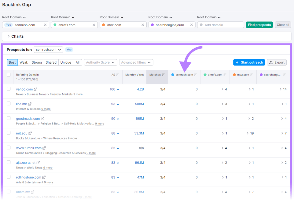The height and width of the screenshot is (200, 294).
Task: Open the Advanced filters dropdown
Action: click(136, 62)
